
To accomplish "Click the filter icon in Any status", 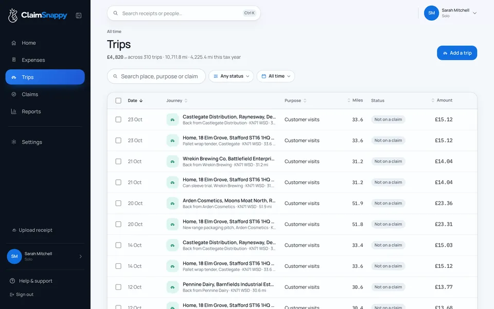I will click(x=216, y=76).
